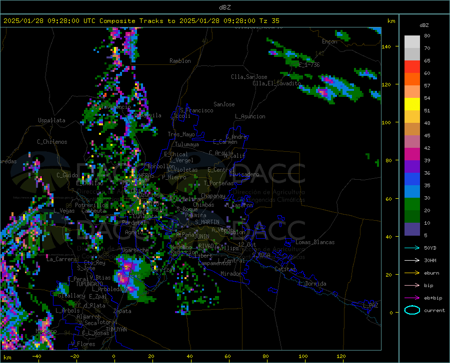Click the timestamp header text

point(141,21)
